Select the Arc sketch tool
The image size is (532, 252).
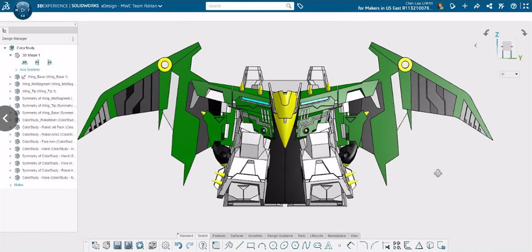[262, 245]
